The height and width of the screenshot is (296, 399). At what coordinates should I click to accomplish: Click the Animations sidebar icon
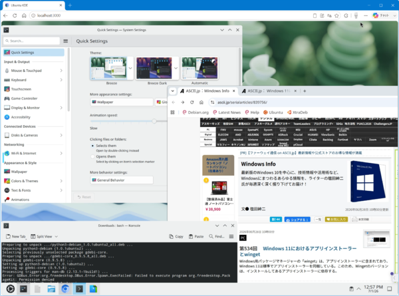7,200
